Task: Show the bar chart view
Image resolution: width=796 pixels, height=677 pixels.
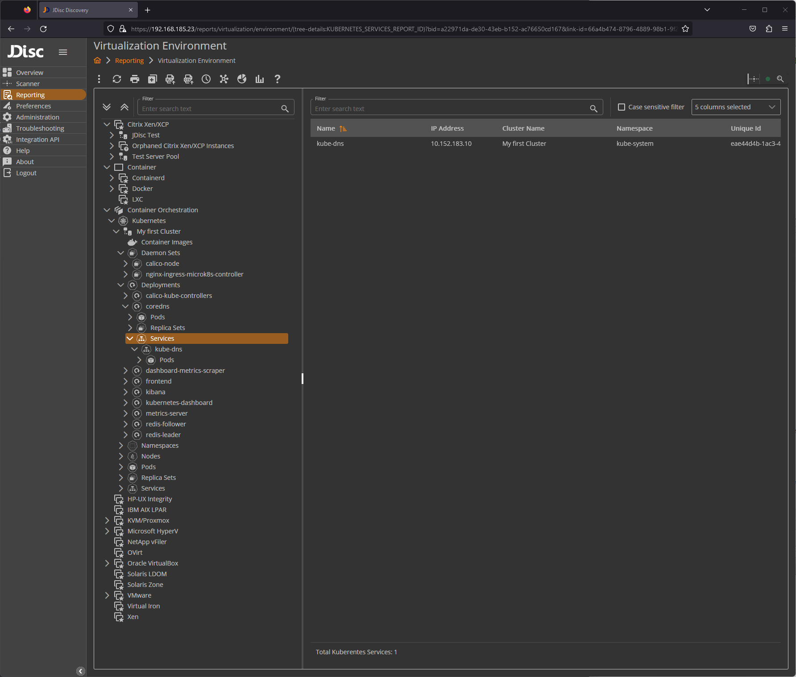Action: pyautogui.click(x=260, y=79)
